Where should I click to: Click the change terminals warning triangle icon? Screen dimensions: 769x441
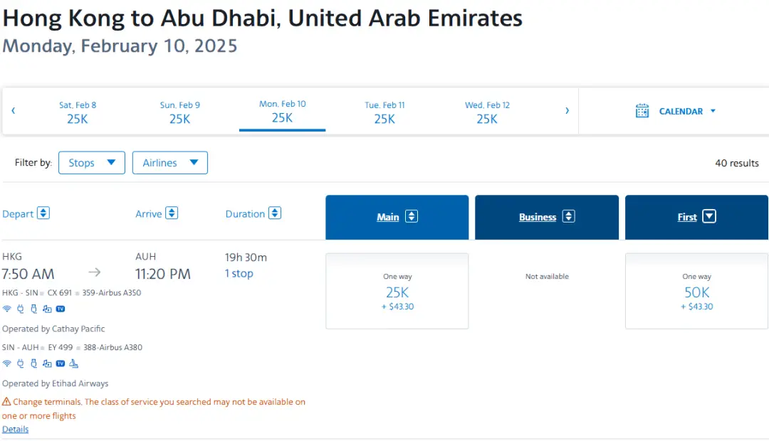6,402
